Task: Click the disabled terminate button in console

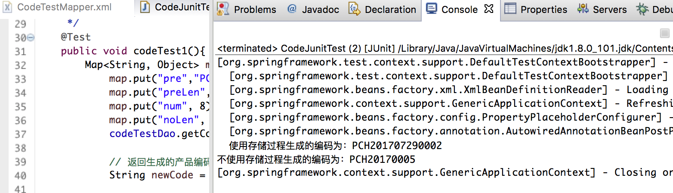Action: pos(664,33)
